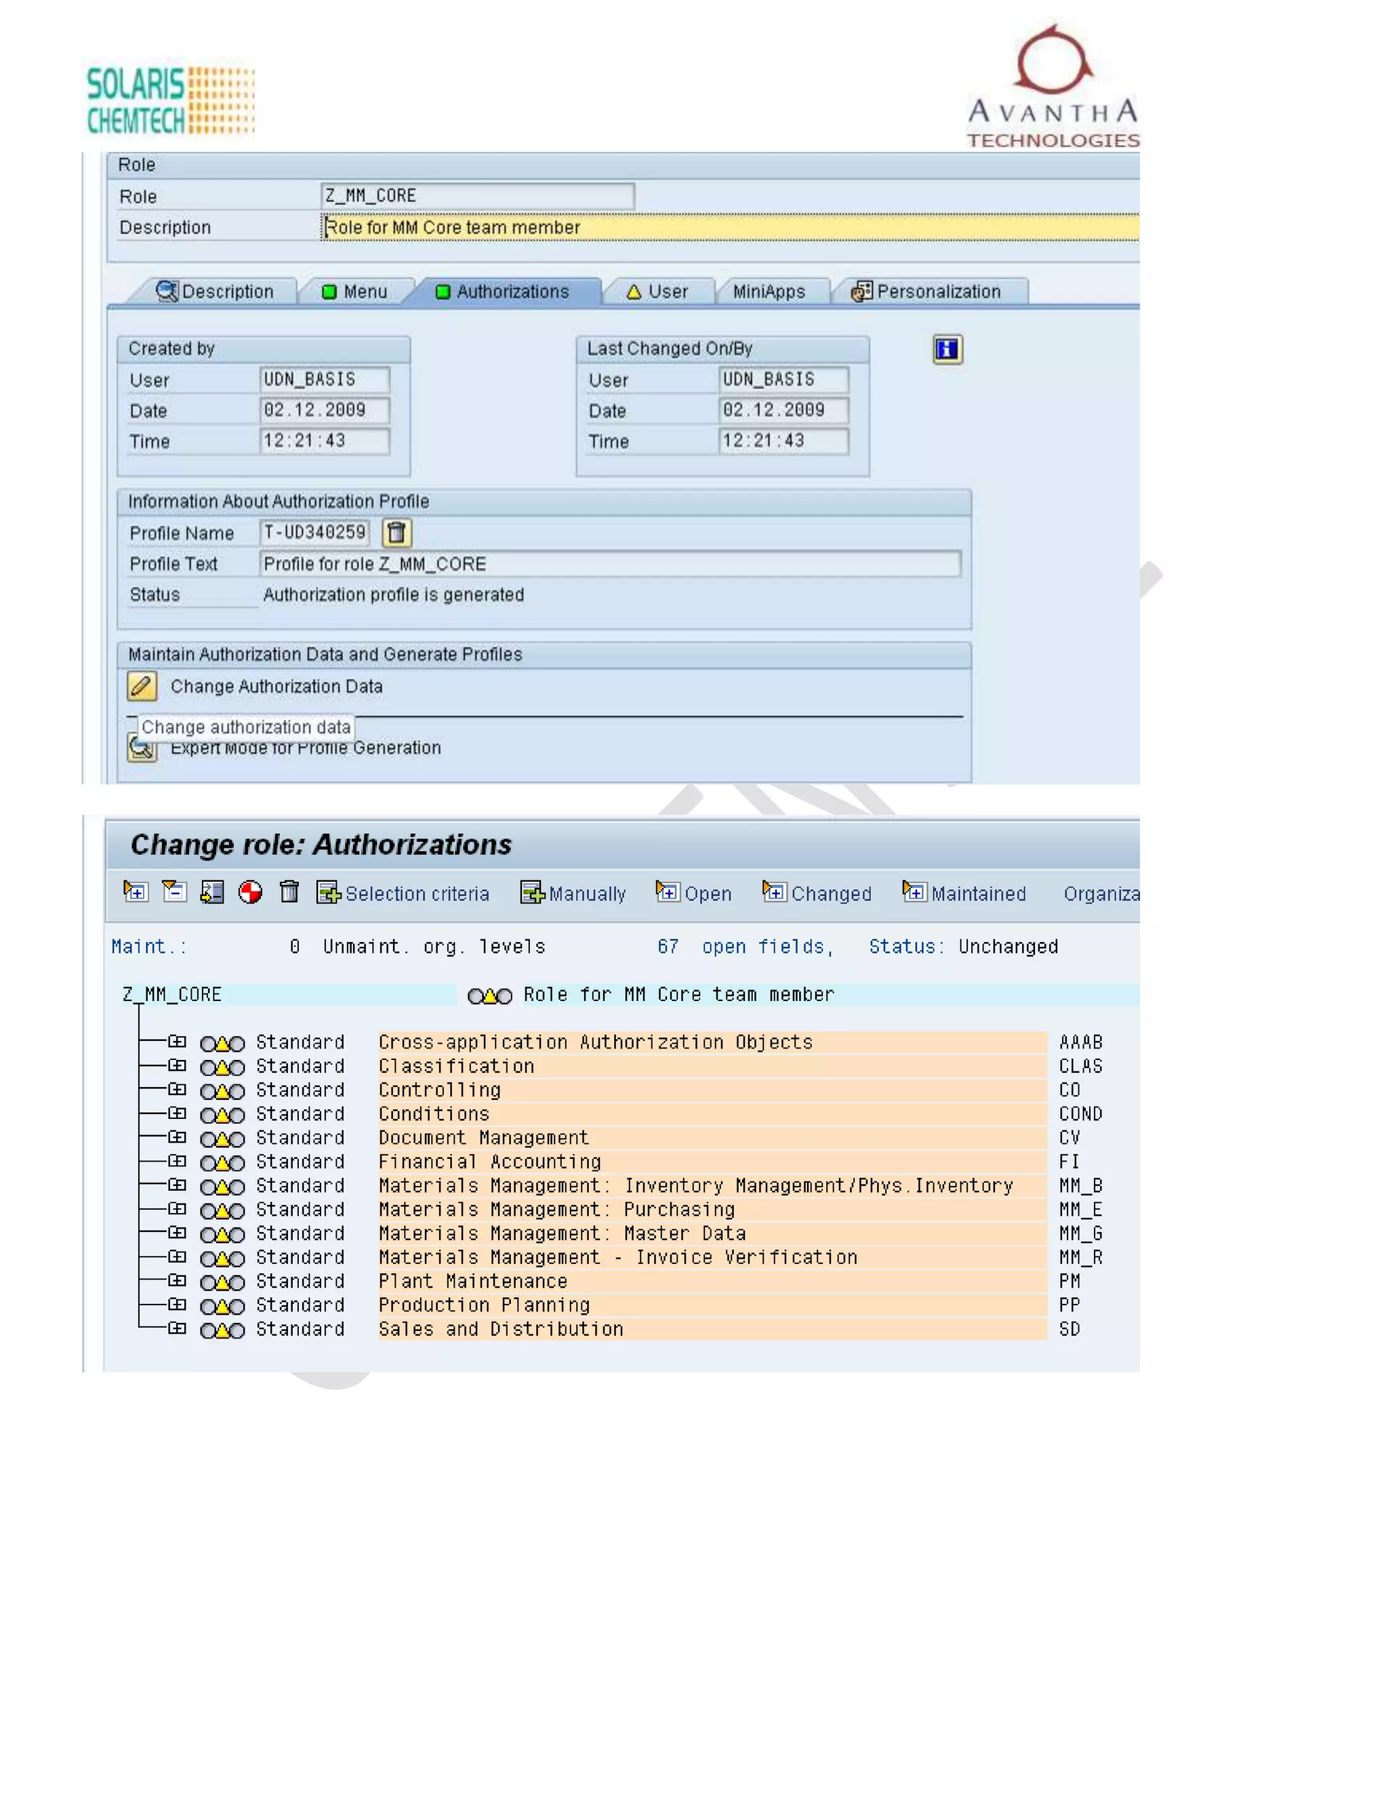Expand Materials Management: Purchasing node

coord(177,1209)
